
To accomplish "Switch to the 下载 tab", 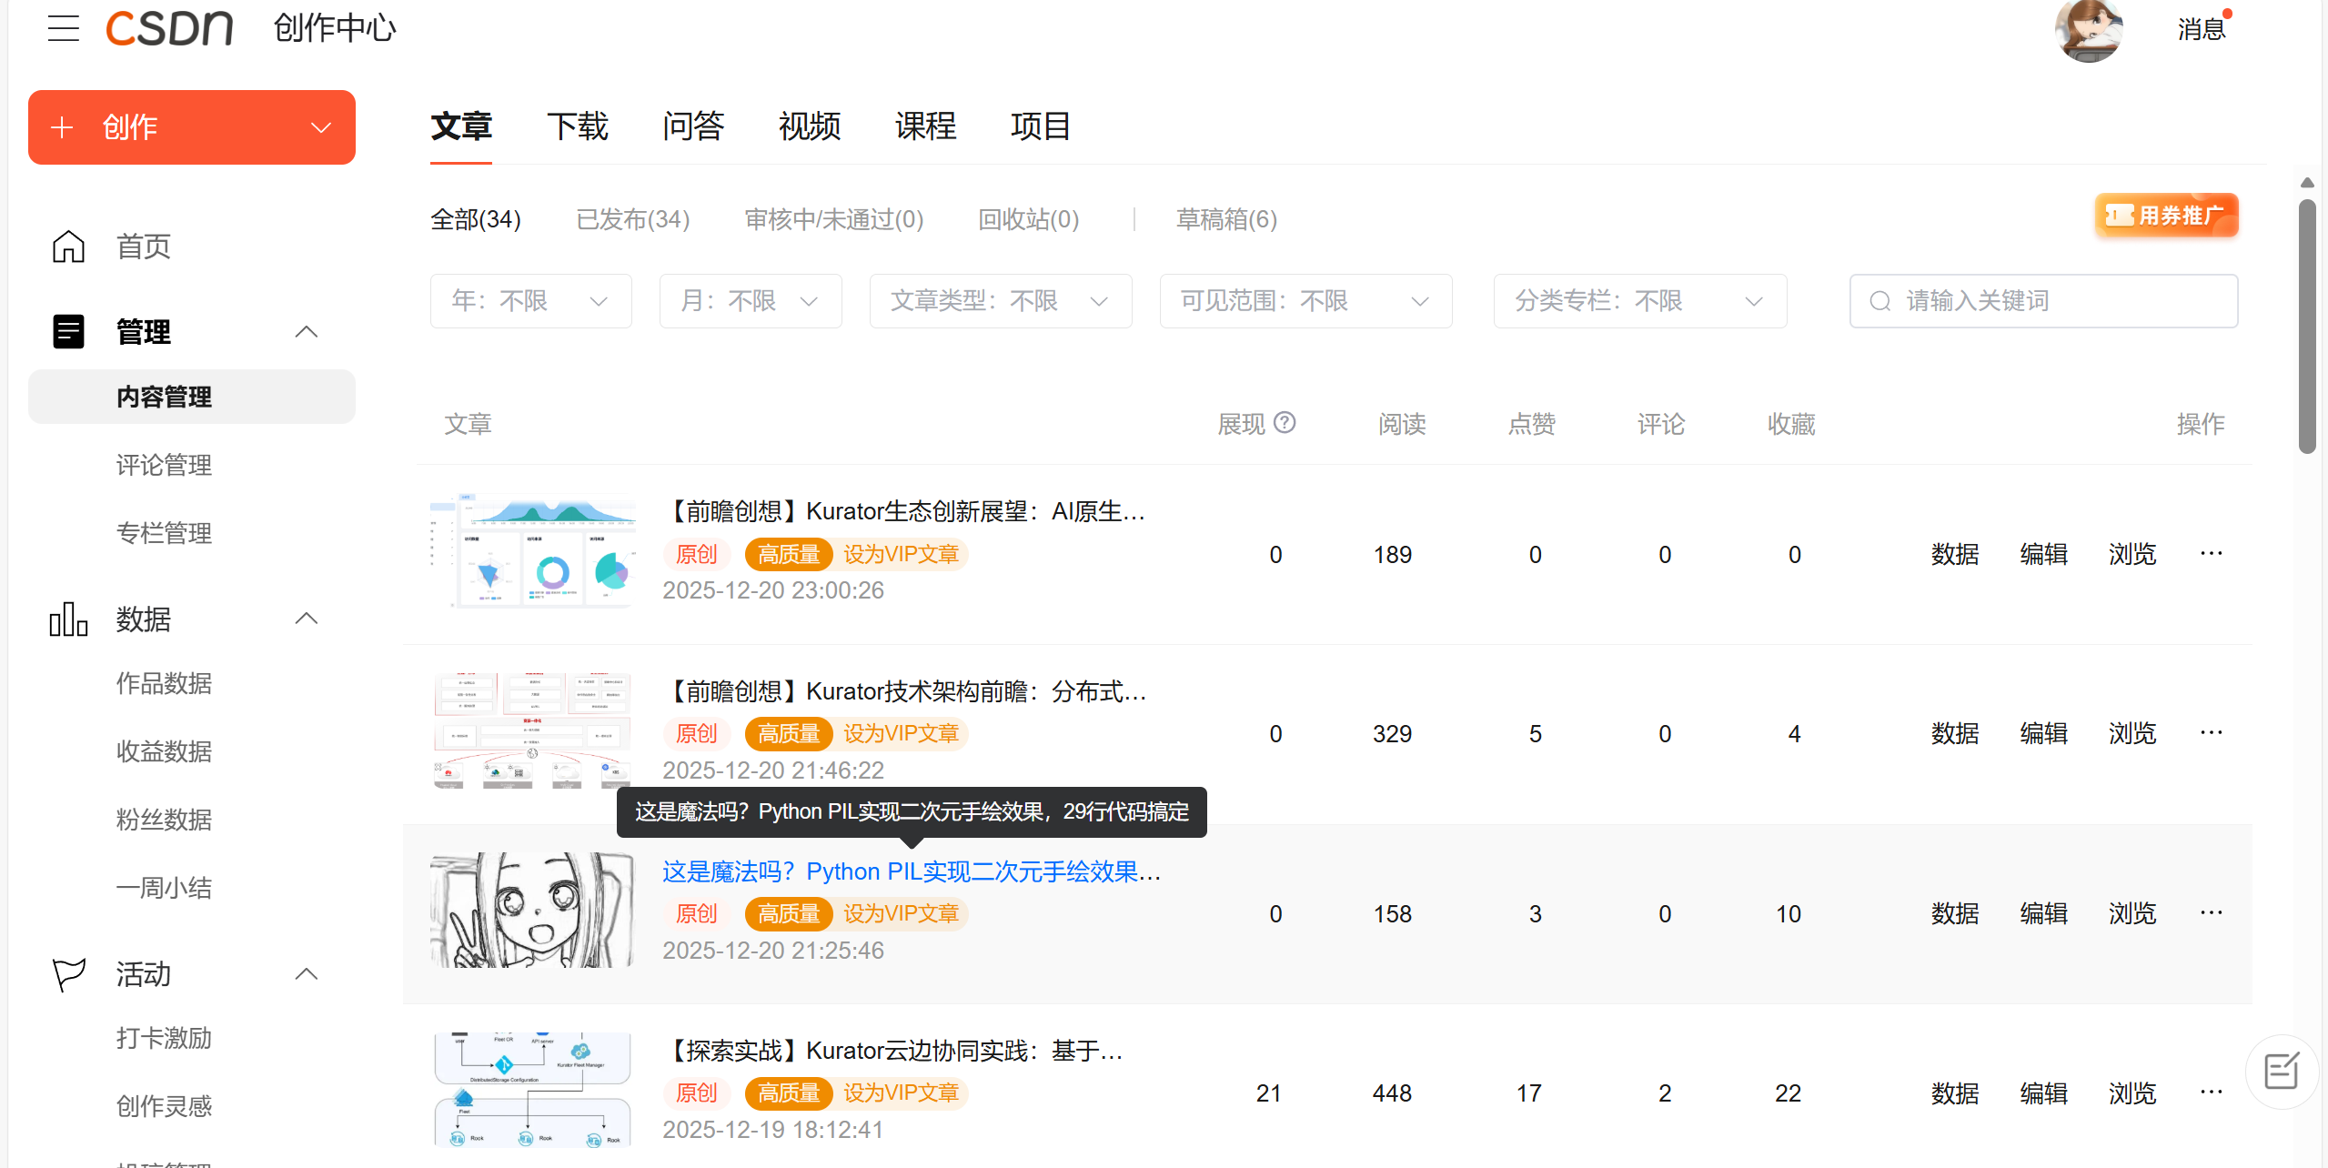I will point(577,126).
